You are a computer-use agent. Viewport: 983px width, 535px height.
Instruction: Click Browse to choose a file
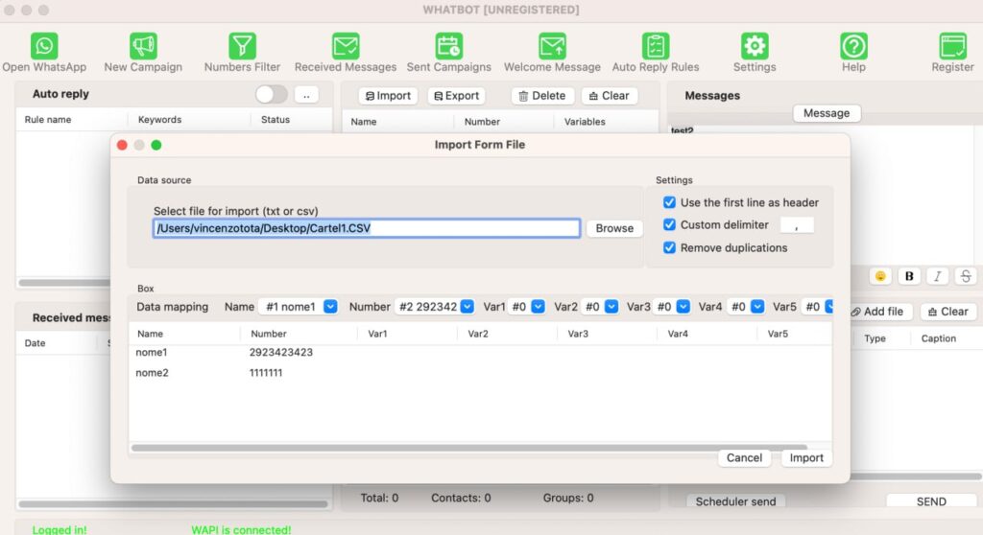point(614,228)
